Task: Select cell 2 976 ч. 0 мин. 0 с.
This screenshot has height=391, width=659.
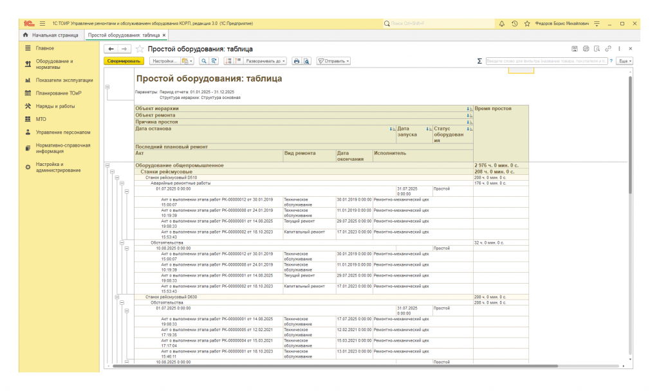Action: pos(501,165)
